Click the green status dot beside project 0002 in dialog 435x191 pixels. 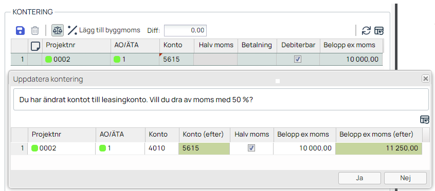click(34, 148)
